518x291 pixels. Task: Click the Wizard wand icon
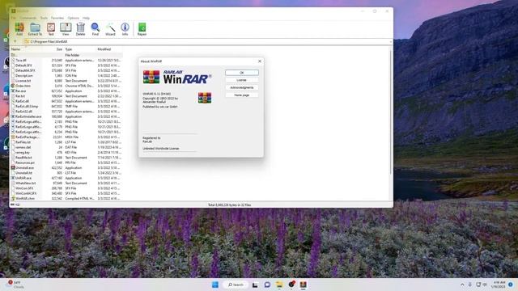(x=110, y=29)
